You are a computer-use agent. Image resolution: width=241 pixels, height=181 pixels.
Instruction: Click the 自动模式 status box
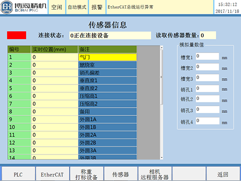pos(77,7)
